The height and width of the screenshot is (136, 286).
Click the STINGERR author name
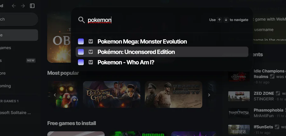click(264, 99)
